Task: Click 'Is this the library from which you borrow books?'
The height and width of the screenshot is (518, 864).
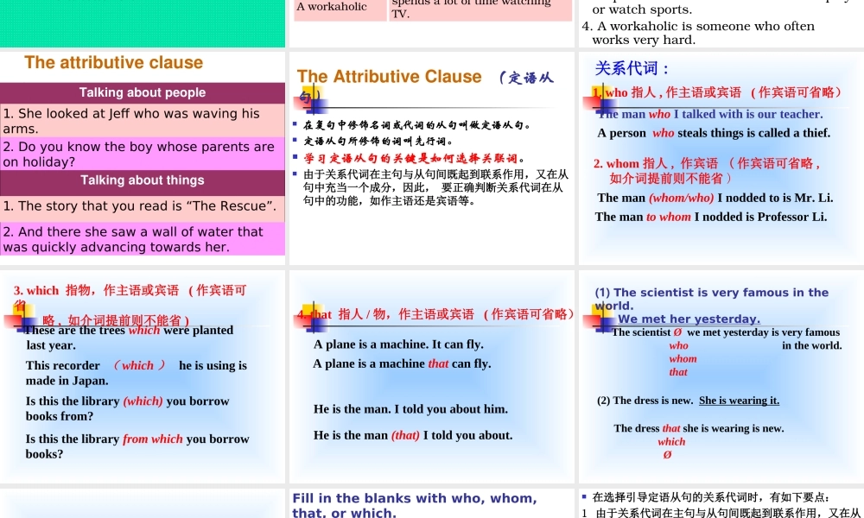Action: tap(137, 445)
